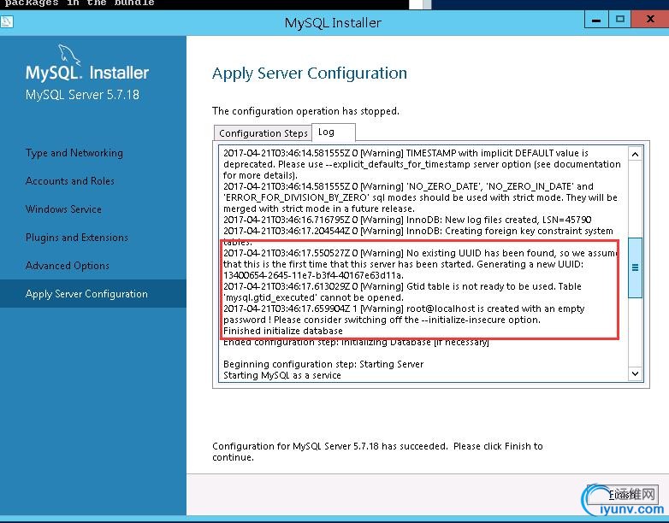Click the log scrollbar down arrow

635,373
